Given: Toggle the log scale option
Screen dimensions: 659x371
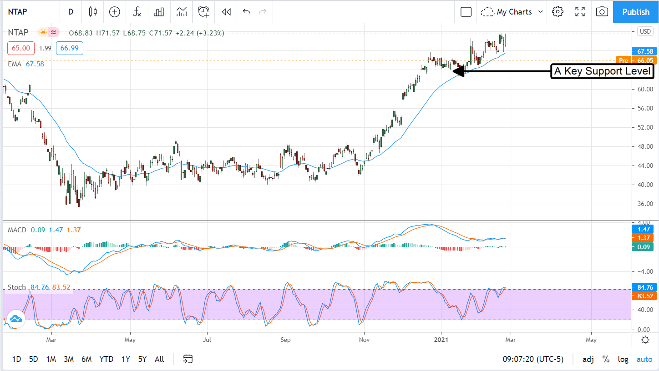Looking at the screenshot, I should (623, 359).
